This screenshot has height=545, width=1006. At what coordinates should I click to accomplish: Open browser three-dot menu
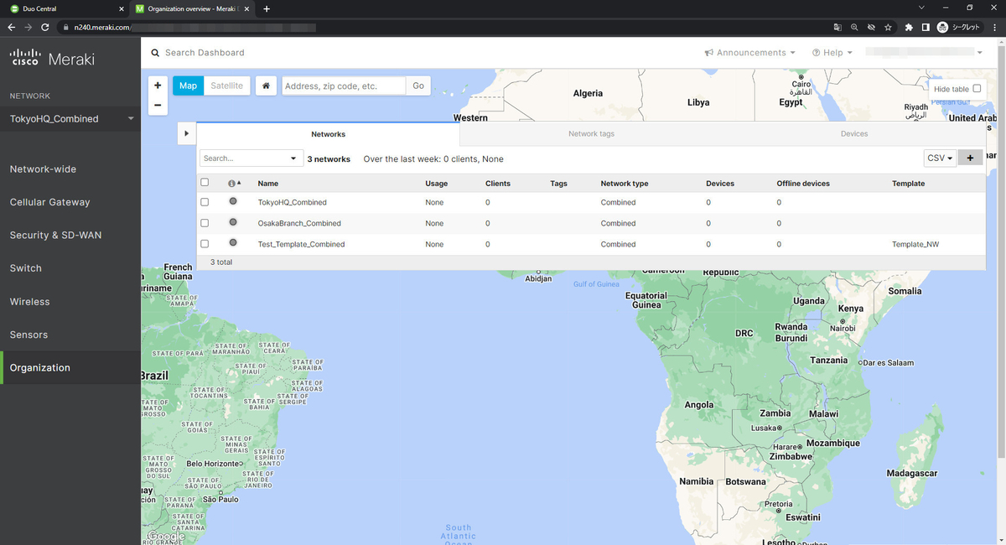tap(994, 27)
